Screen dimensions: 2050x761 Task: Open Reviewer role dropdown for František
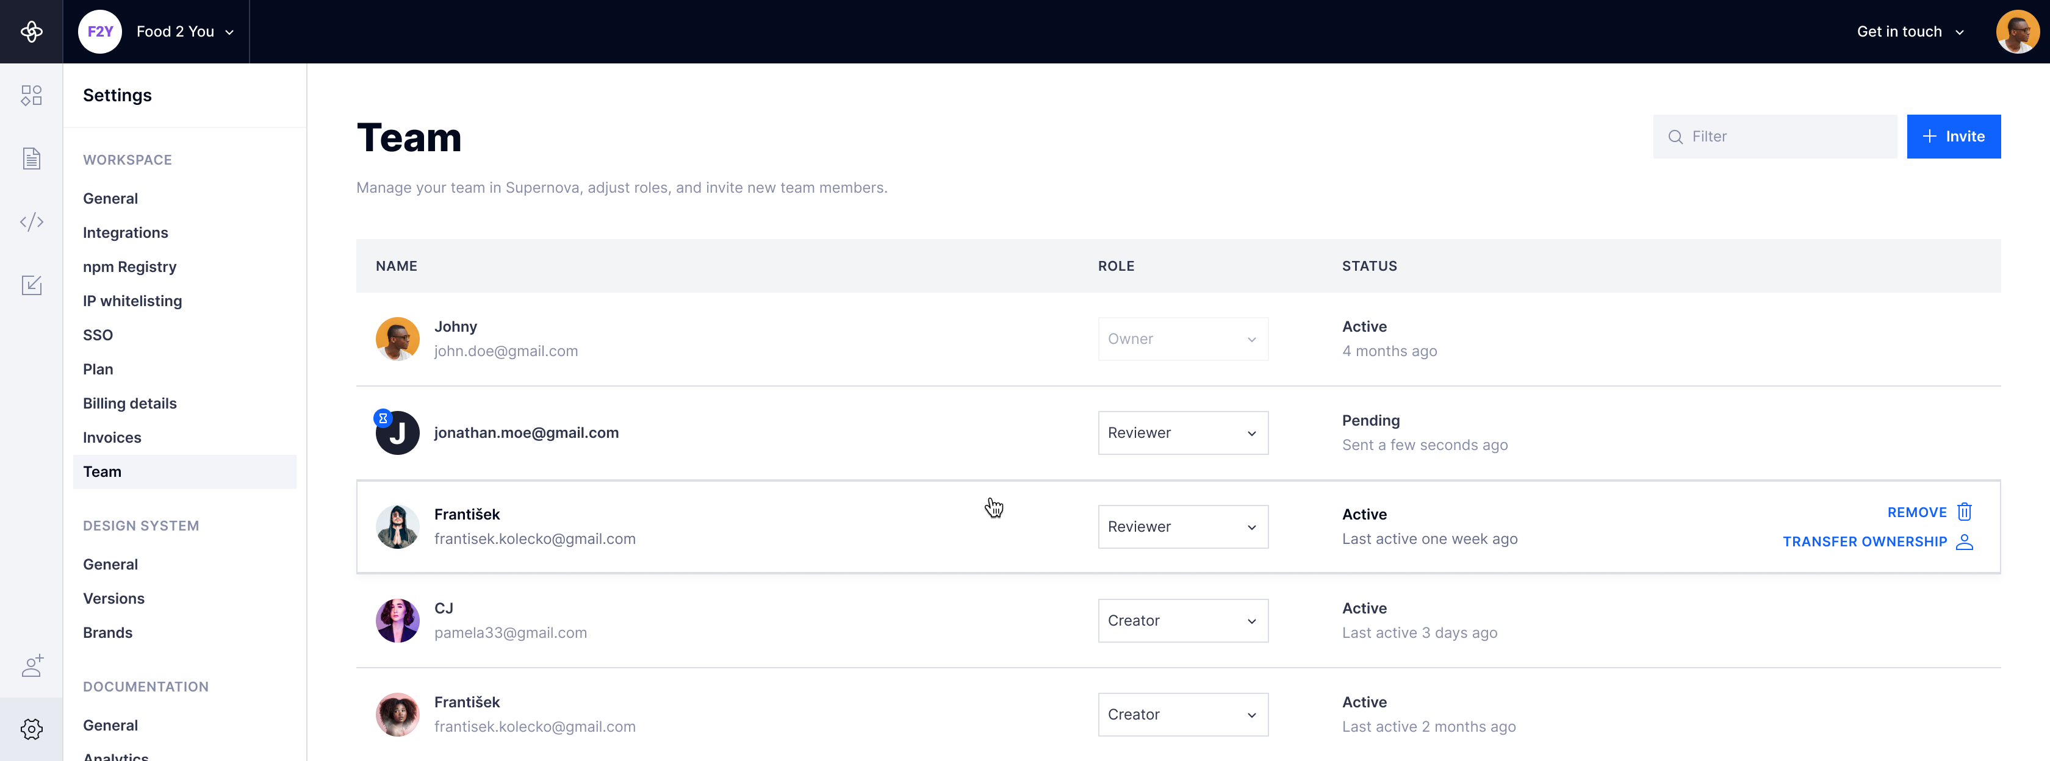point(1182,526)
